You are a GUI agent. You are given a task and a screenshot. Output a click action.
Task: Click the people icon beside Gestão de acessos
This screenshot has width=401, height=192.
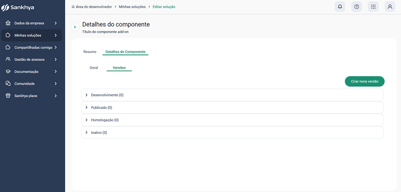[8, 60]
